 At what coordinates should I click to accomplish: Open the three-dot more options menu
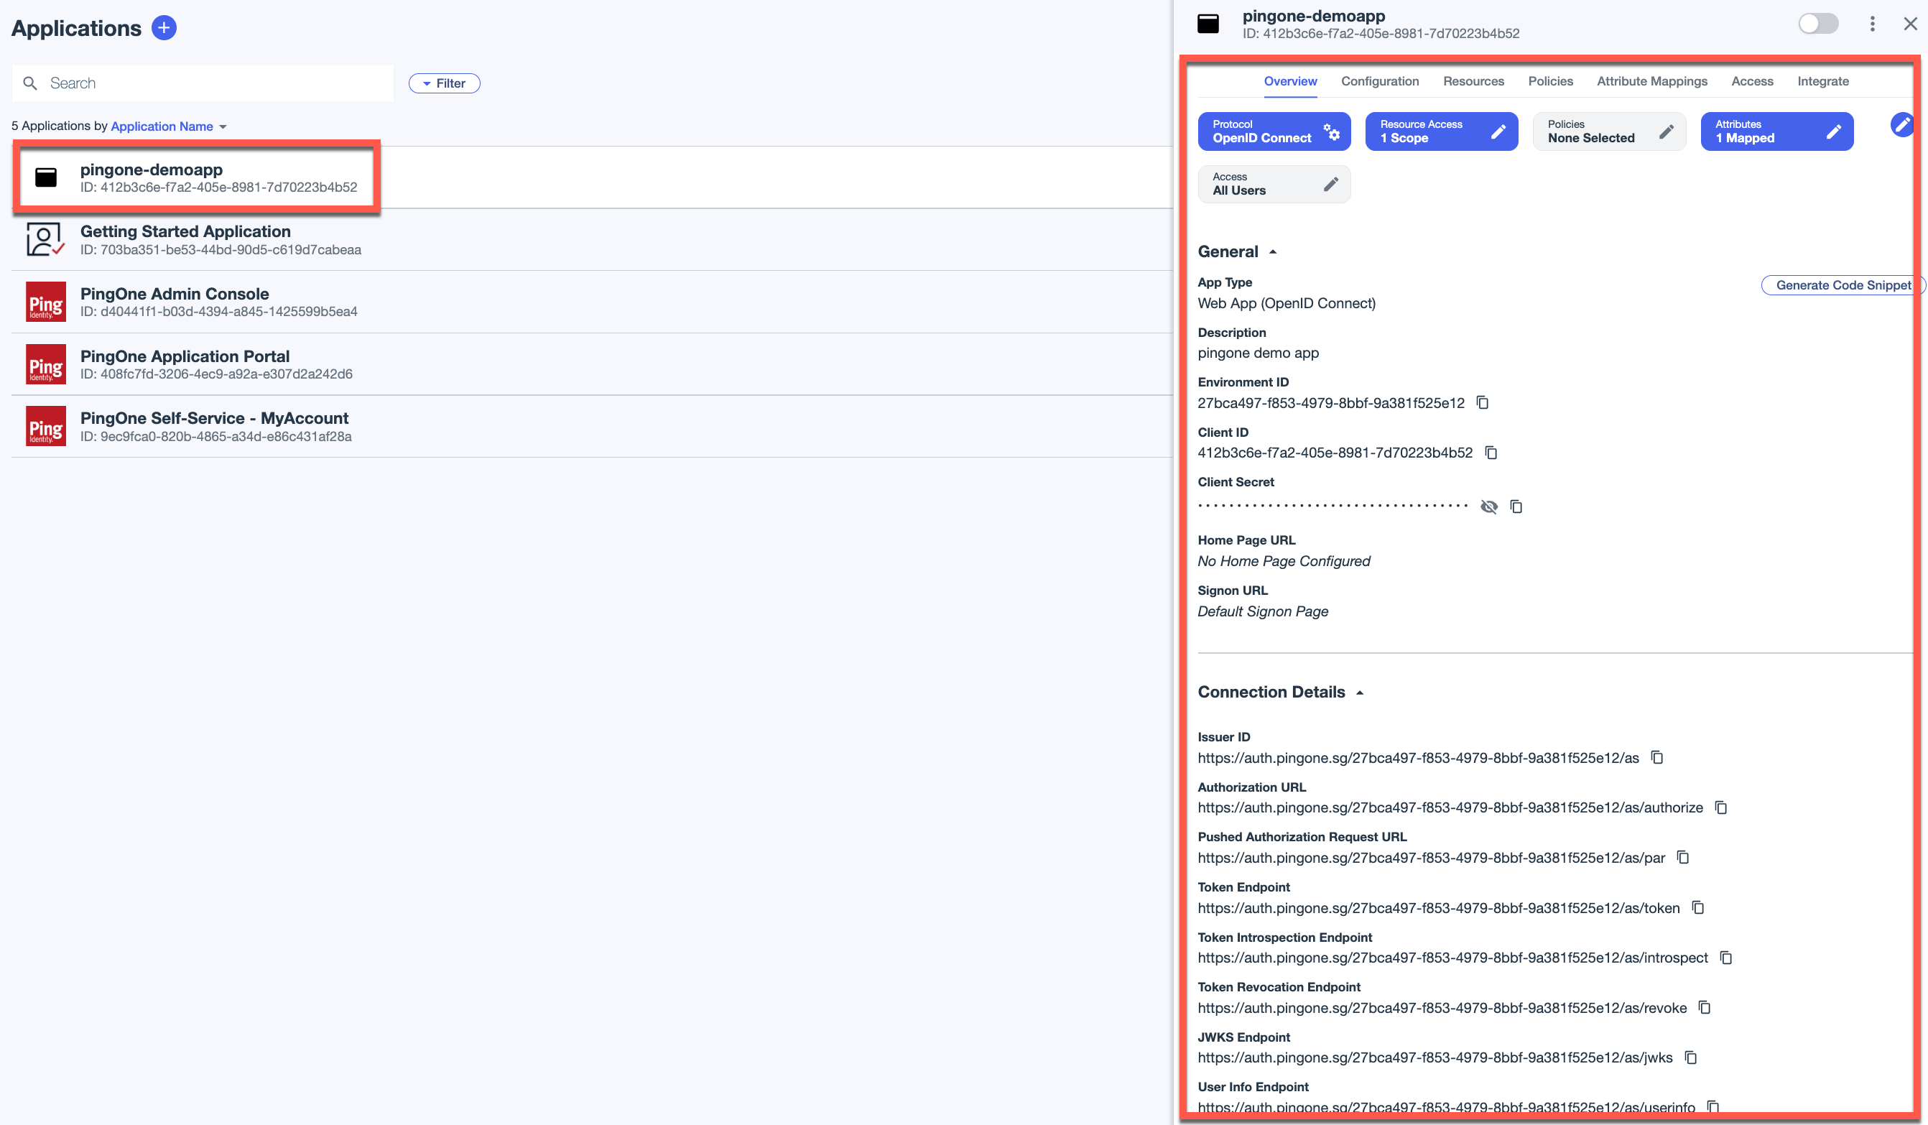(x=1871, y=24)
